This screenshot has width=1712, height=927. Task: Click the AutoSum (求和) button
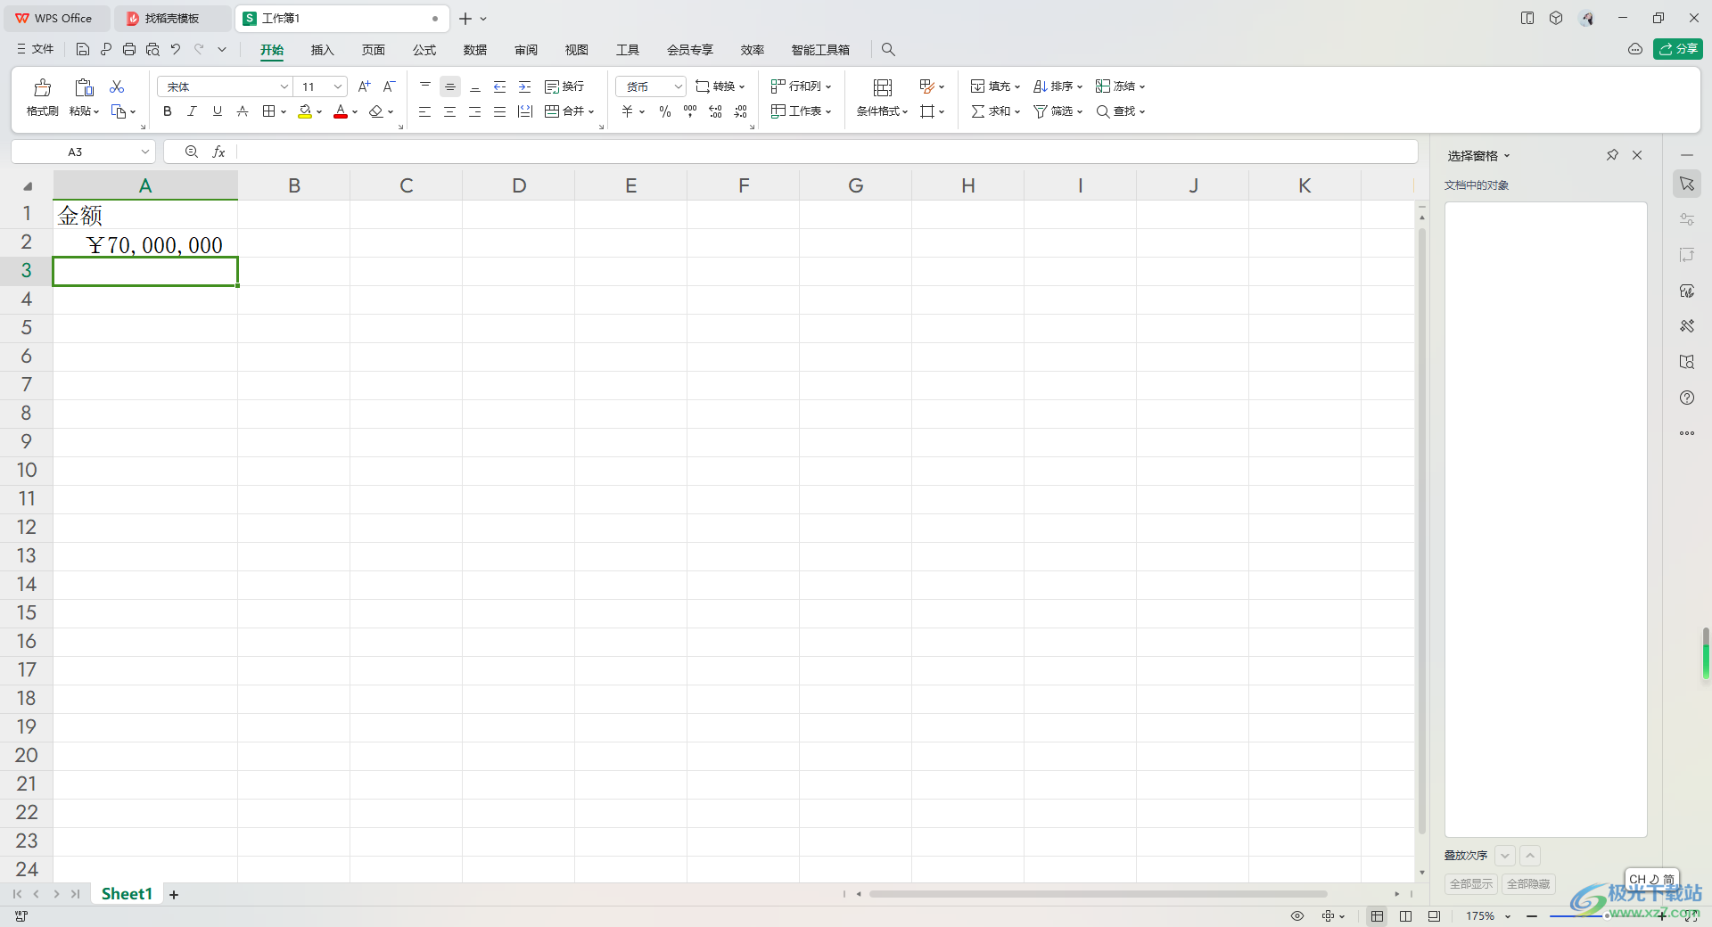coord(995,111)
